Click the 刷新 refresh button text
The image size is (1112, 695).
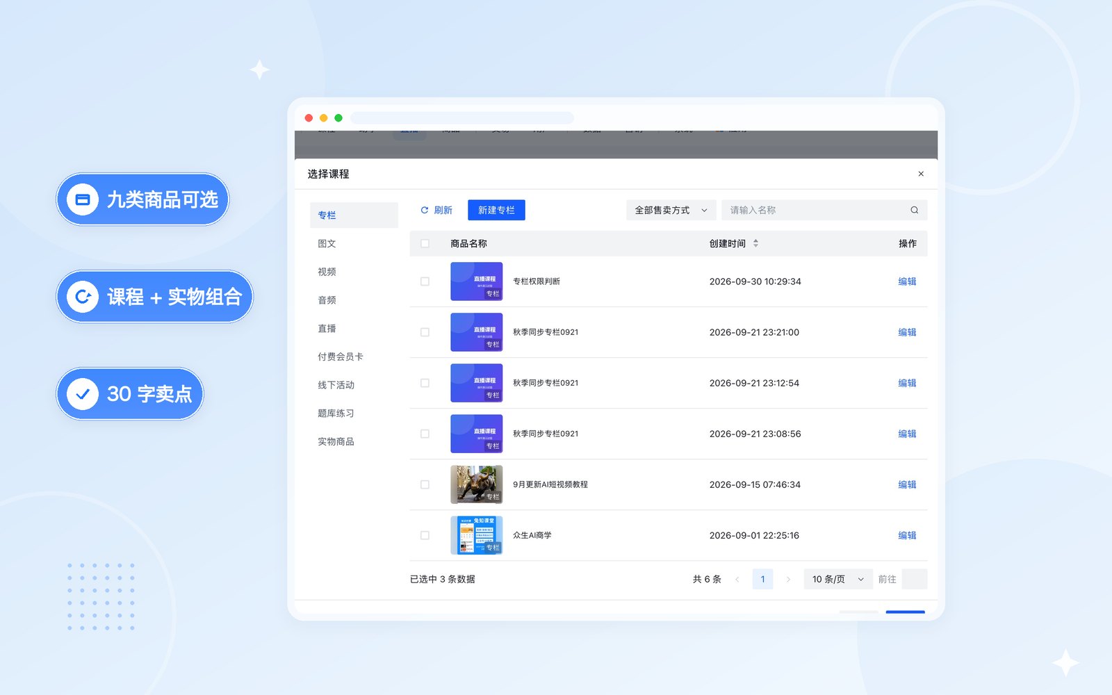(443, 210)
